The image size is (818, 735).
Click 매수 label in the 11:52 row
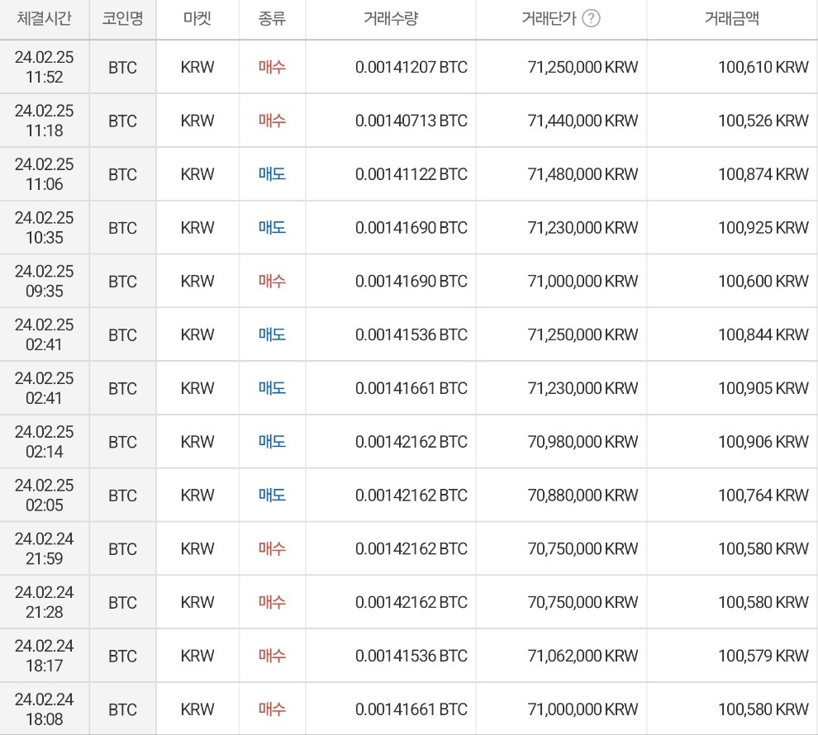click(272, 67)
